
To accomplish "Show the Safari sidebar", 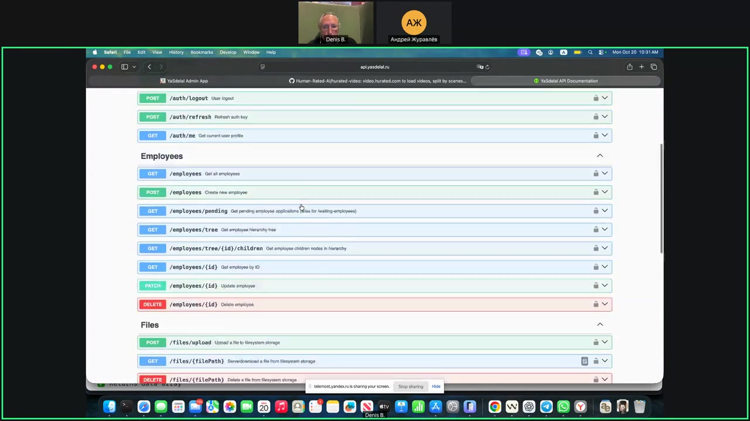I will (x=124, y=67).
